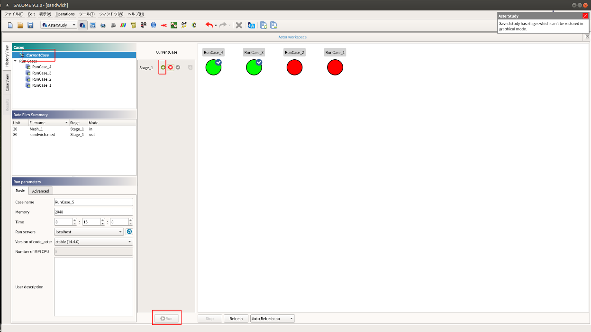Viewport: 591px width, 332px height.
Task: Click the Refresh button
Action: click(x=236, y=319)
